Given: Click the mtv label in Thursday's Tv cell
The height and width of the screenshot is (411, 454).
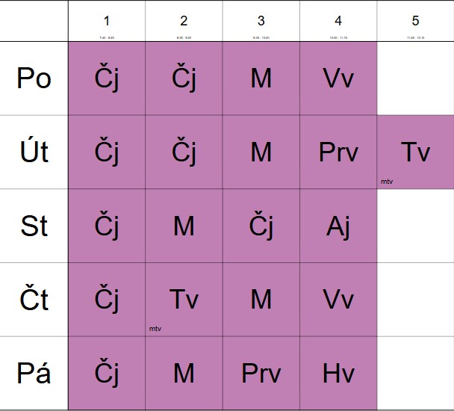Looking at the screenshot, I should [x=155, y=329].
